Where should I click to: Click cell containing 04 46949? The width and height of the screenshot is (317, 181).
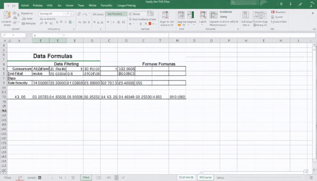(126, 97)
